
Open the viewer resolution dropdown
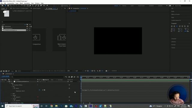coord(79,71)
